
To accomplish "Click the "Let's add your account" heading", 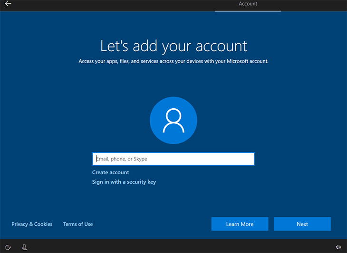I will (173, 46).
